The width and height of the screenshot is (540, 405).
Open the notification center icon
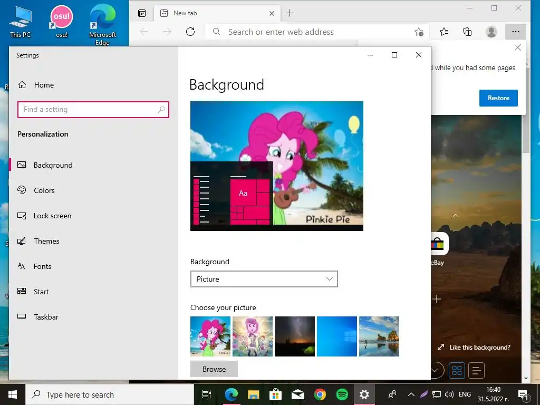pyautogui.click(x=523, y=394)
